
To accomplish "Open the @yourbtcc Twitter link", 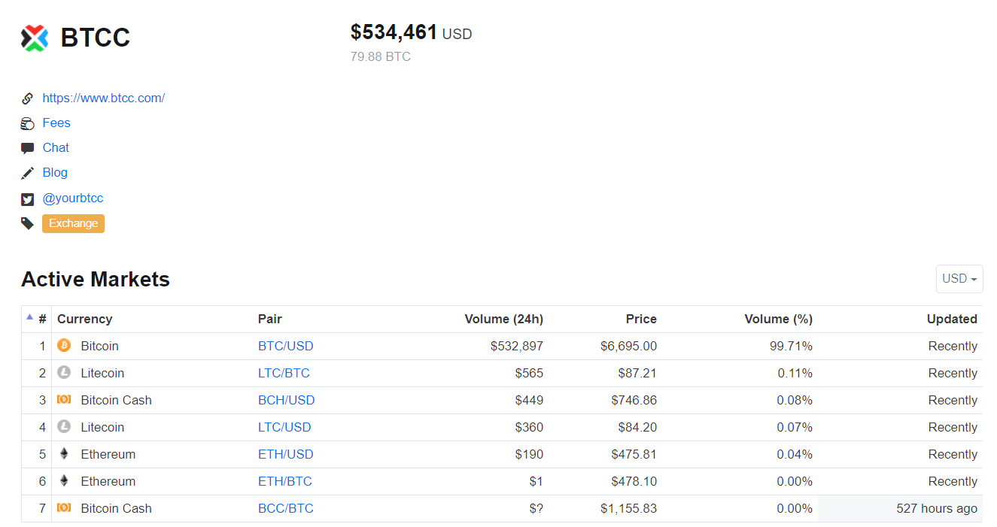I will [73, 198].
